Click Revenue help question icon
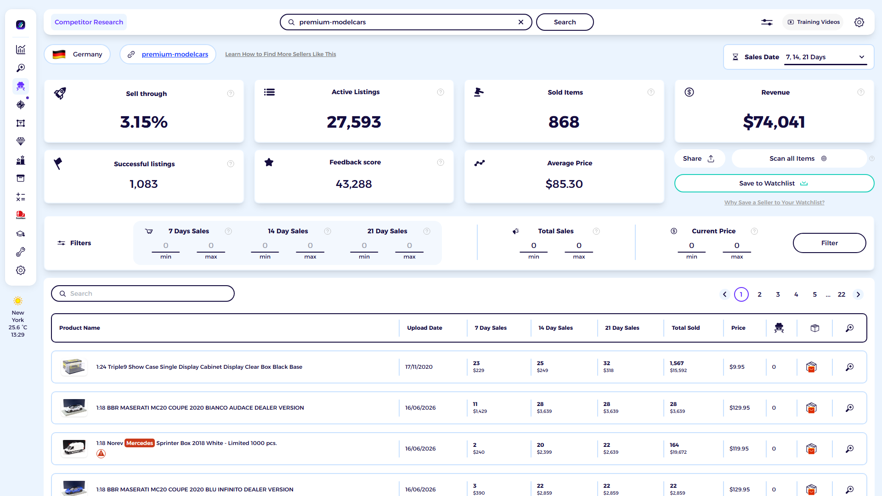 pyautogui.click(x=861, y=92)
